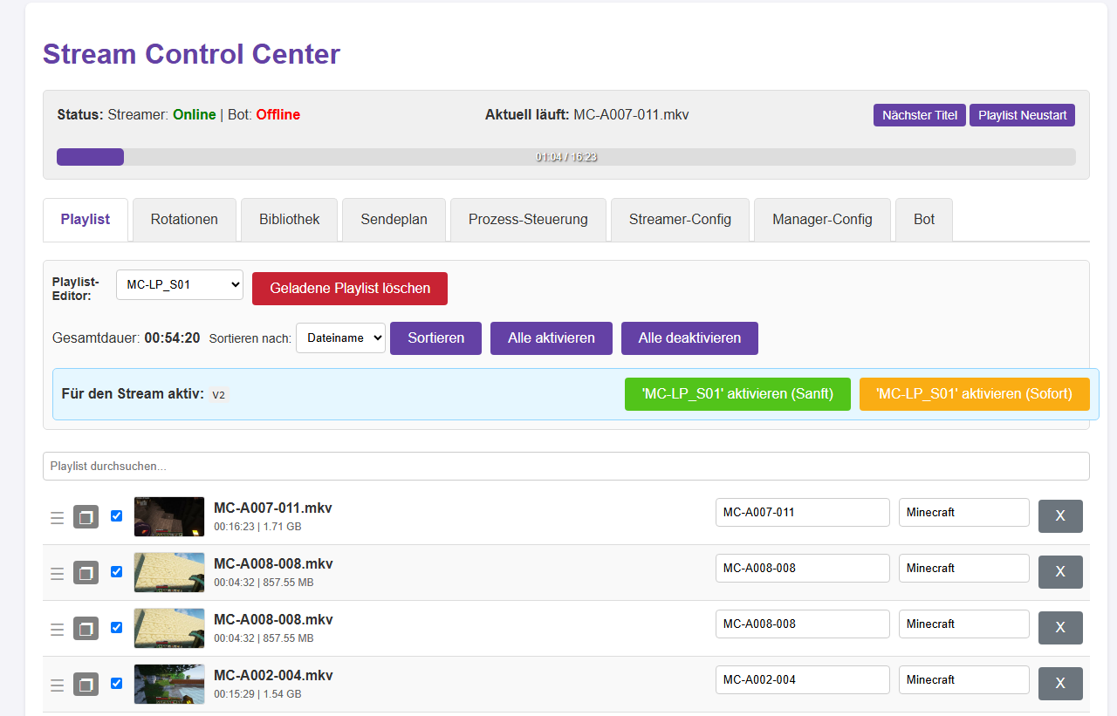Uncheck the MC-A002-004.mkv entry
The width and height of the screenshot is (1117, 716).
(x=116, y=684)
